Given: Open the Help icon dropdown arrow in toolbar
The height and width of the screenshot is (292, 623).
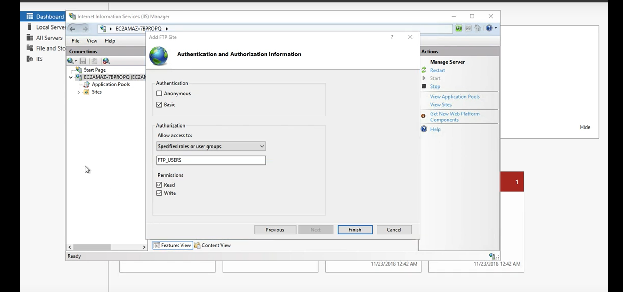Looking at the screenshot, I should coord(496,28).
